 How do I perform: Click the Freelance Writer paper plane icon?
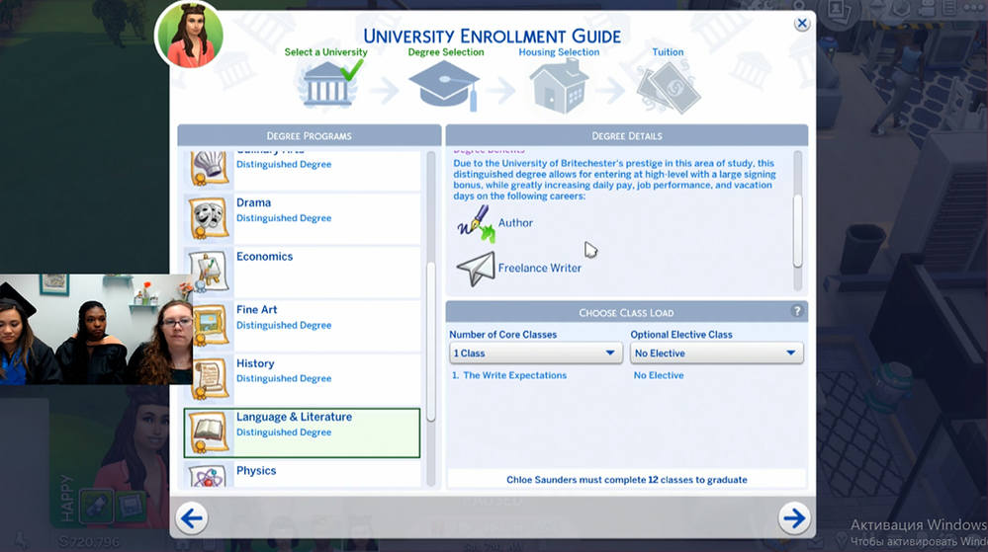[x=475, y=269]
